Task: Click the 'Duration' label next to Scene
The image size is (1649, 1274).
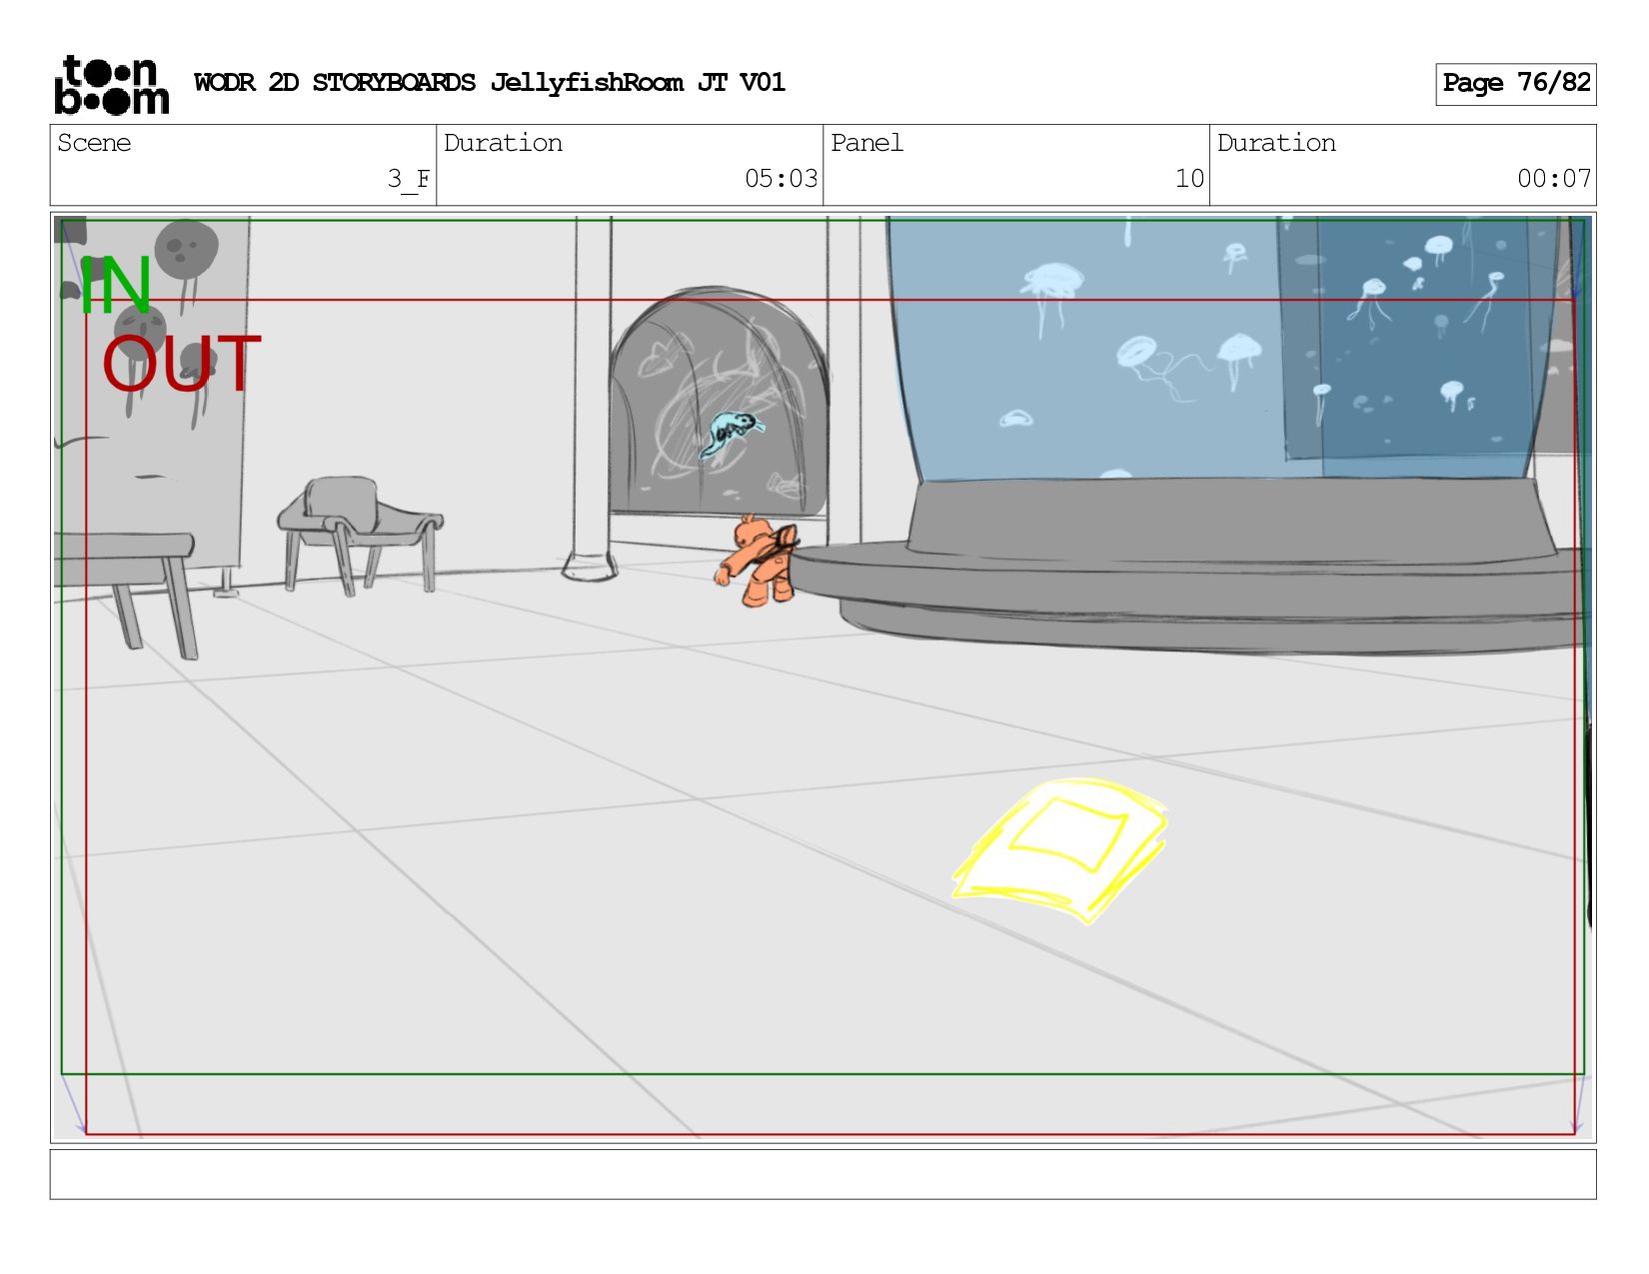Action: click(503, 143)
